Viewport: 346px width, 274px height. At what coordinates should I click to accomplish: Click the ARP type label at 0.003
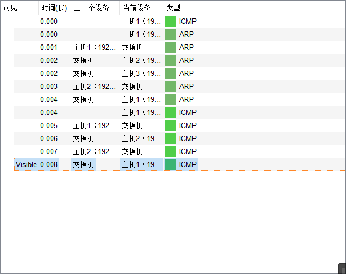point(186,86)
